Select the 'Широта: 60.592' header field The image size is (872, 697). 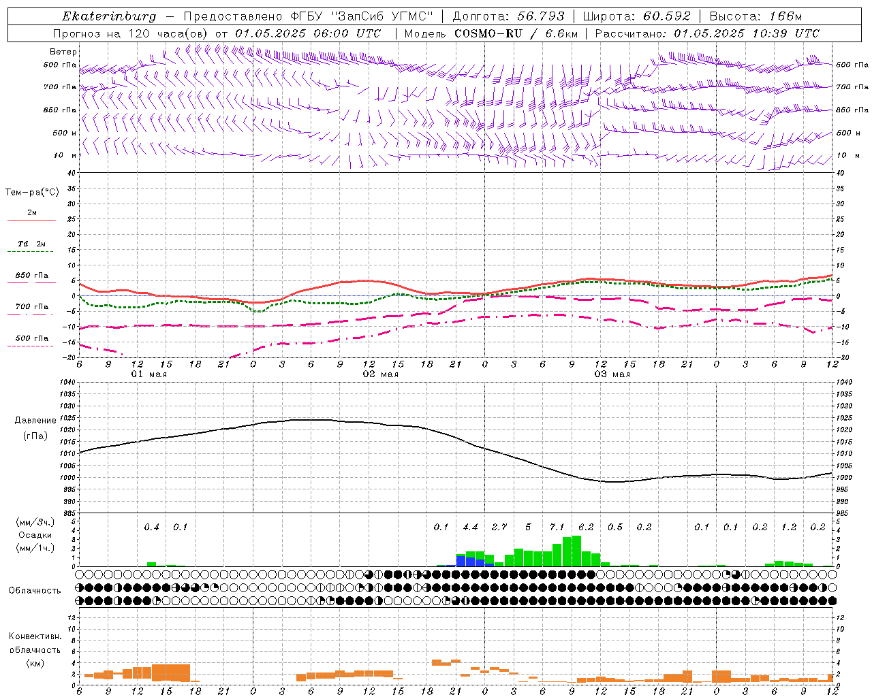(637, 16)
